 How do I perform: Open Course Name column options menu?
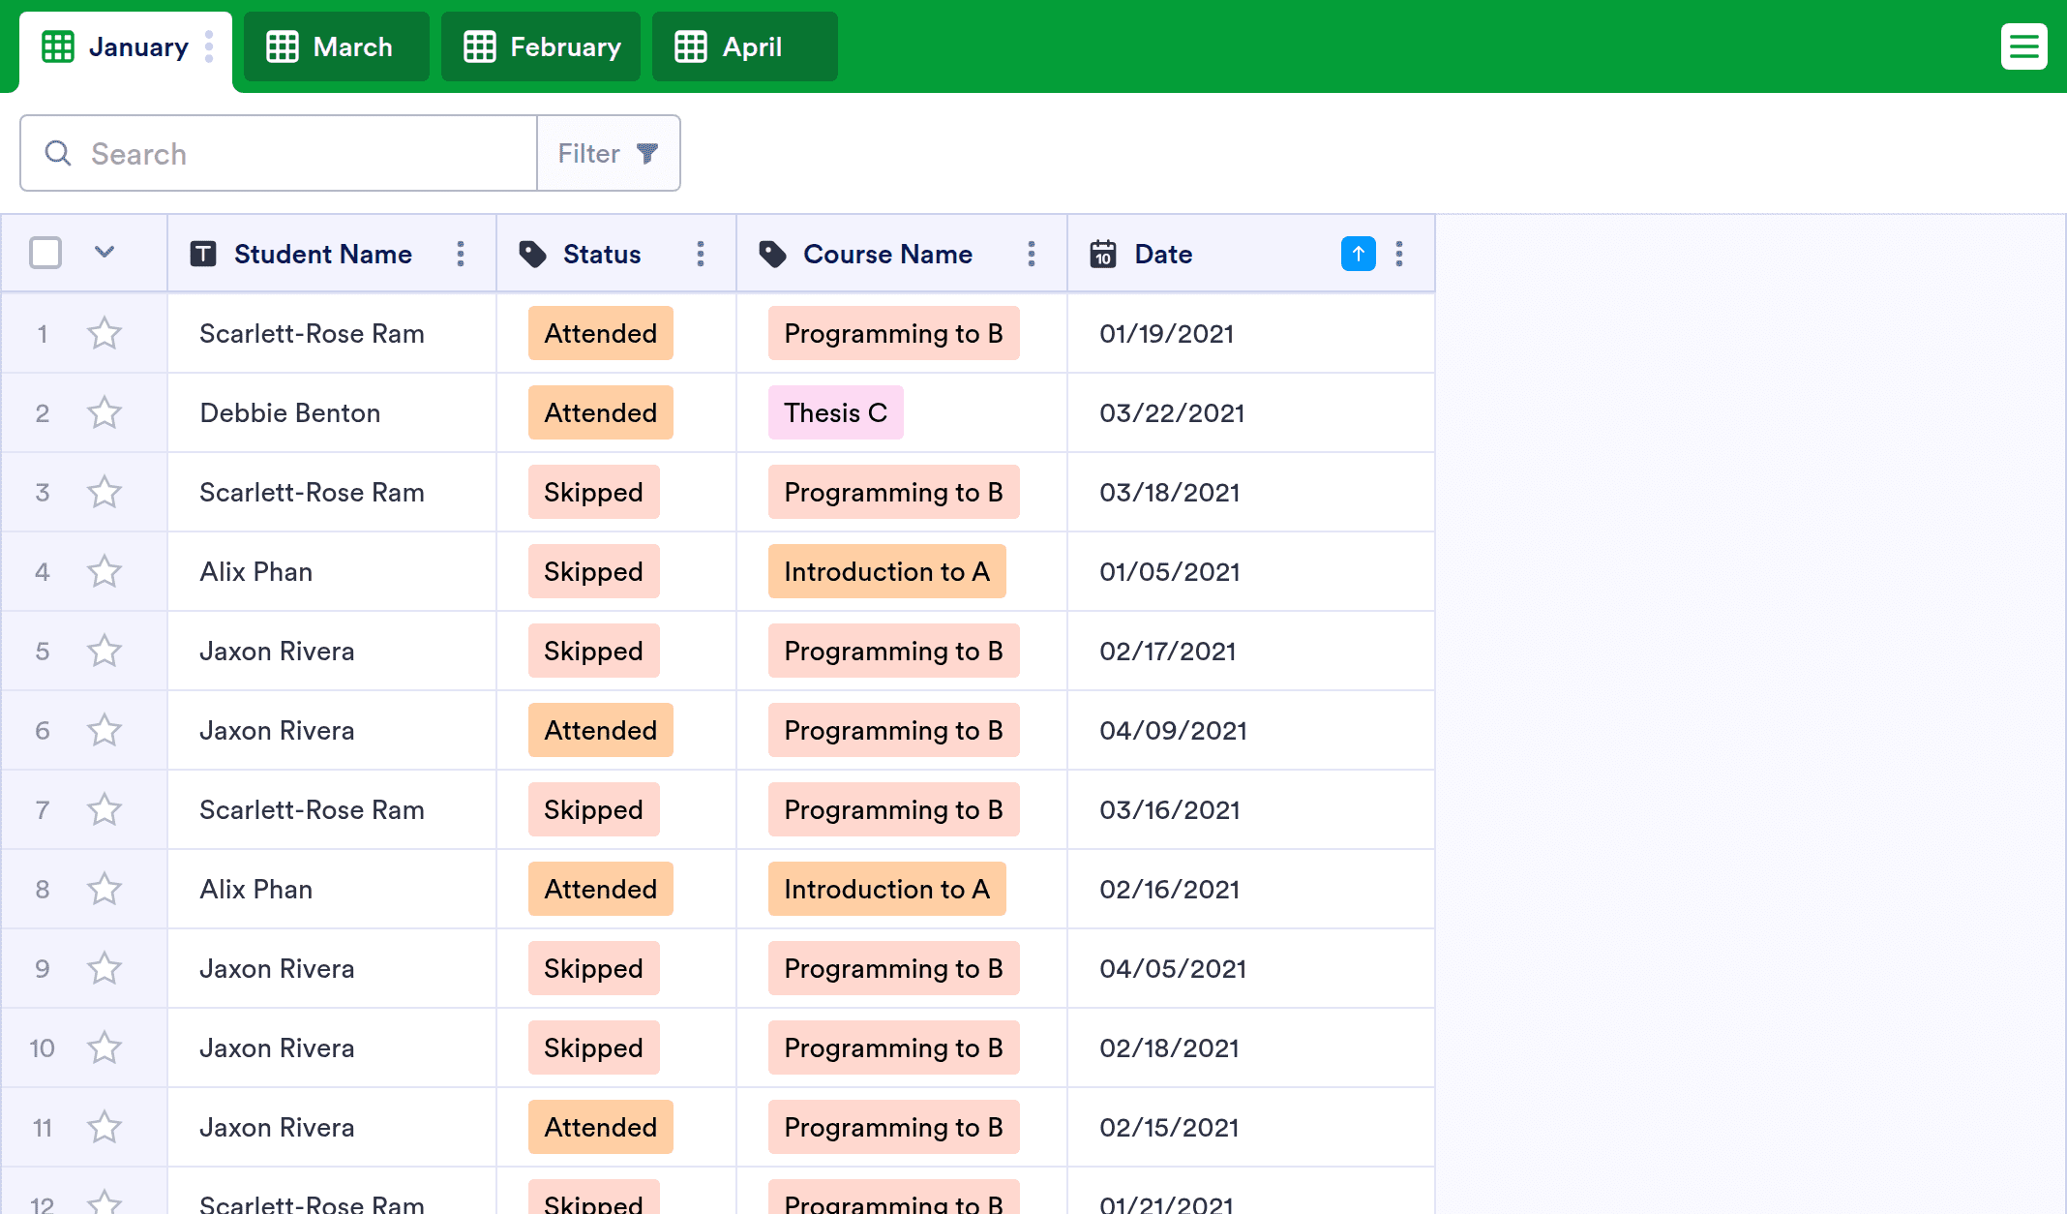pyautogui.click(x=1032, y=254)
